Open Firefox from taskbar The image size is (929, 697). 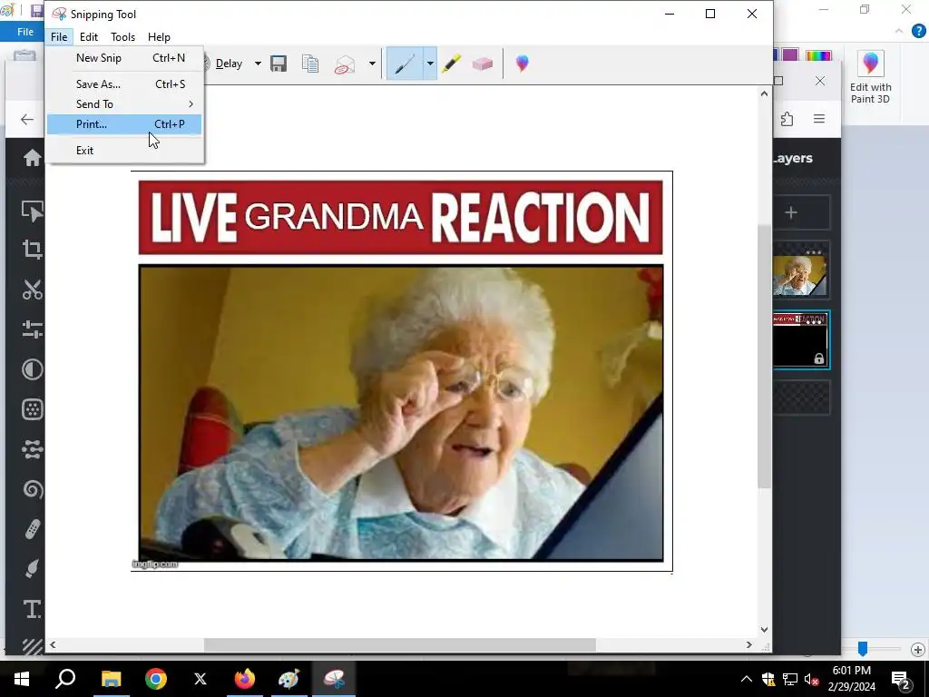point(245,679)
